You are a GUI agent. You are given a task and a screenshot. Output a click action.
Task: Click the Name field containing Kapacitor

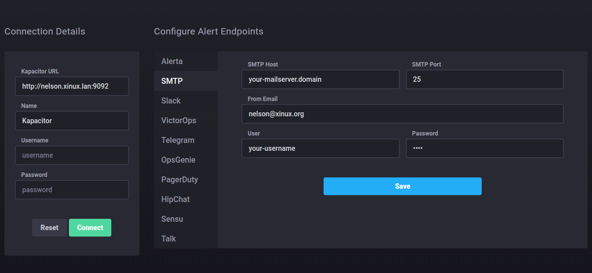pos(72,121)
